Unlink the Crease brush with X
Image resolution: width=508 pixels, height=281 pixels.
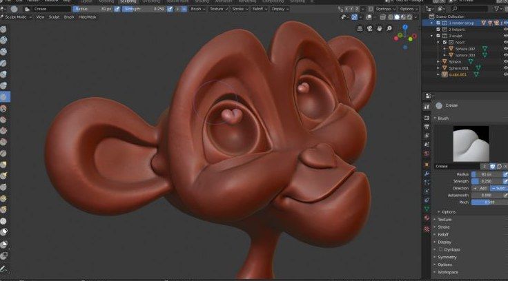[x=505, y=166]
